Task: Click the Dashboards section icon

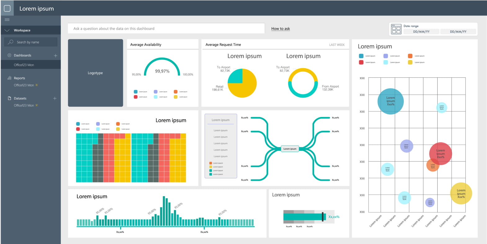Action: point(9,55)
